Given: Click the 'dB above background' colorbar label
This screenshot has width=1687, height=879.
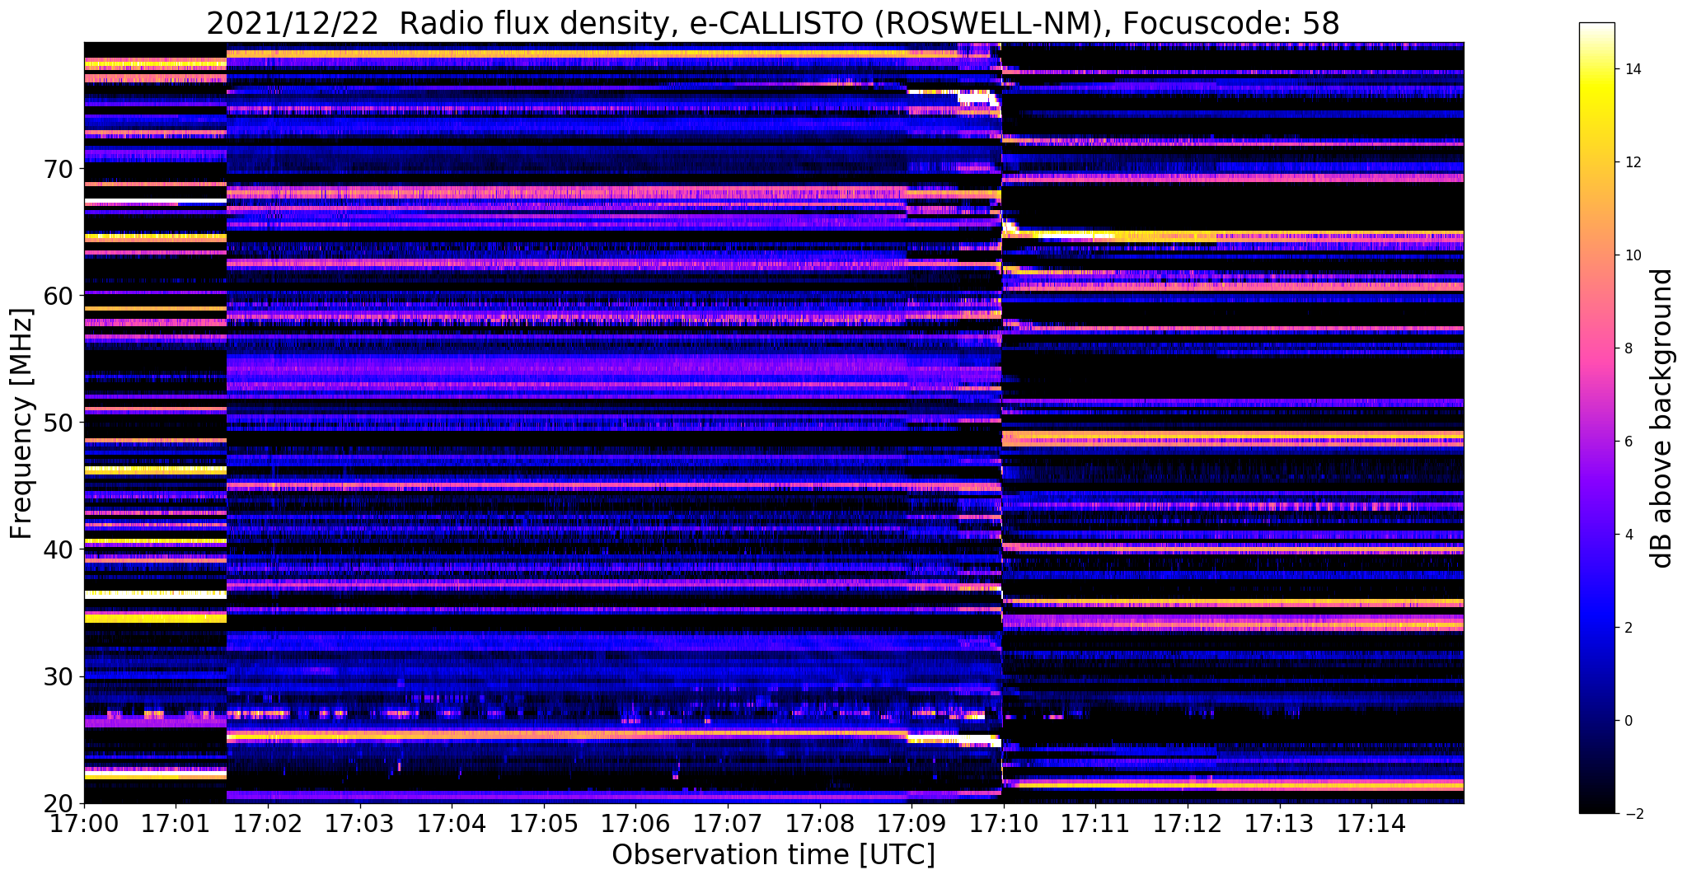Looking at the screenshot, I should click(1661, 418).
